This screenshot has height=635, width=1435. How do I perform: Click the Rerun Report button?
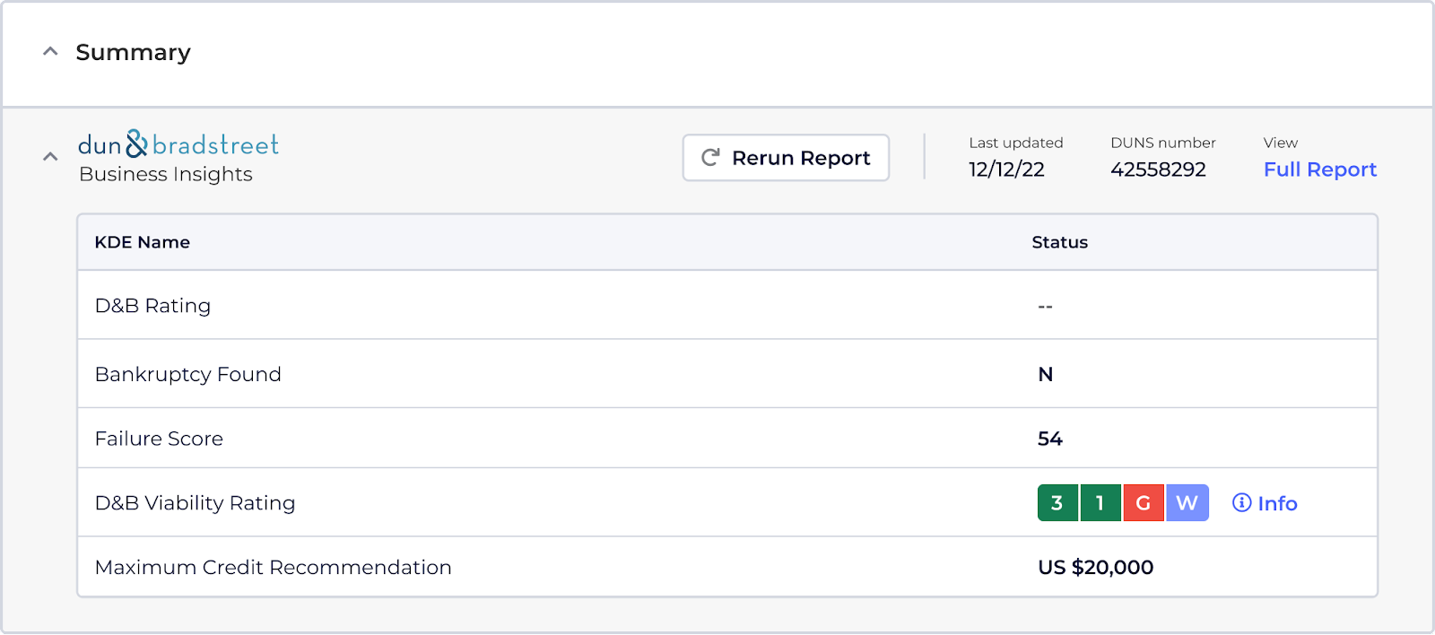[x=786, y=158]
